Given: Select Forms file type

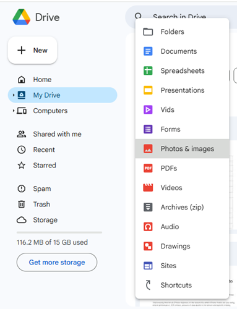Looking at the screenshot, I should tap(182, 129).
